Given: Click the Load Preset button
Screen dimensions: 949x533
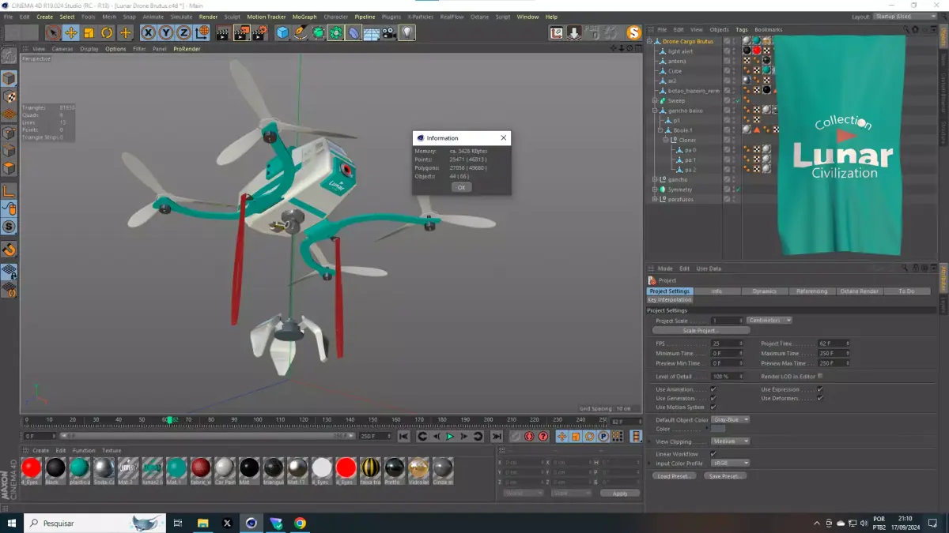Looking at the screenshot, I should pyautogui.click(x=674, y=476).
